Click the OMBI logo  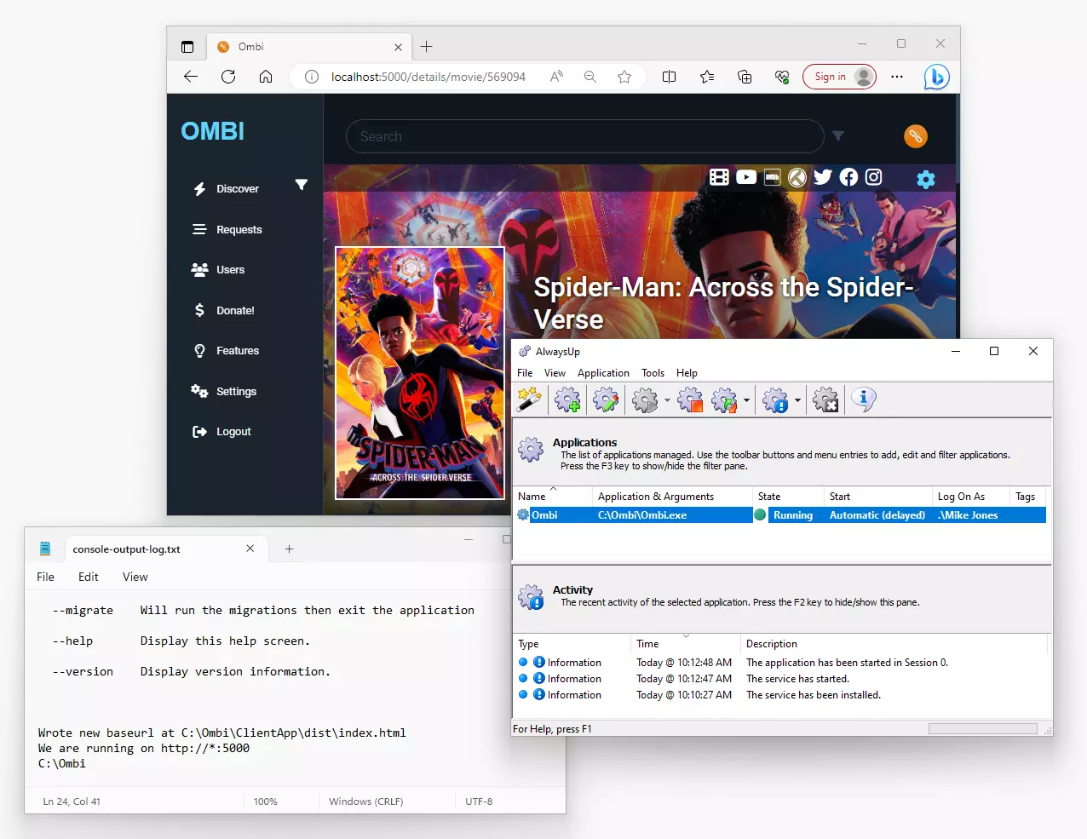[213, 131]
